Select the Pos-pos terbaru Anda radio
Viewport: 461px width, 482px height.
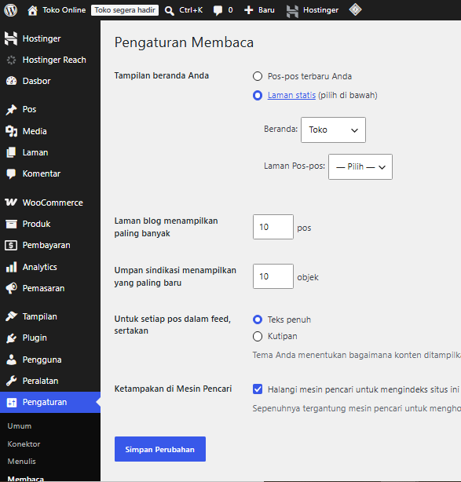click(x=258, y=76)
